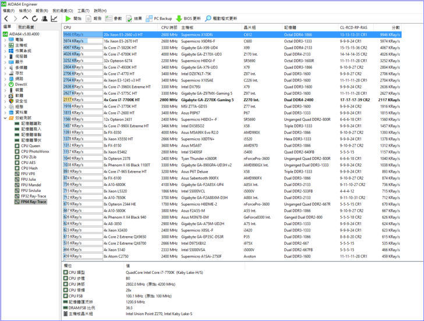Viewport: 424px width, 321px height.
Task: Click the 分數 score column header
Action: point(395,27)
